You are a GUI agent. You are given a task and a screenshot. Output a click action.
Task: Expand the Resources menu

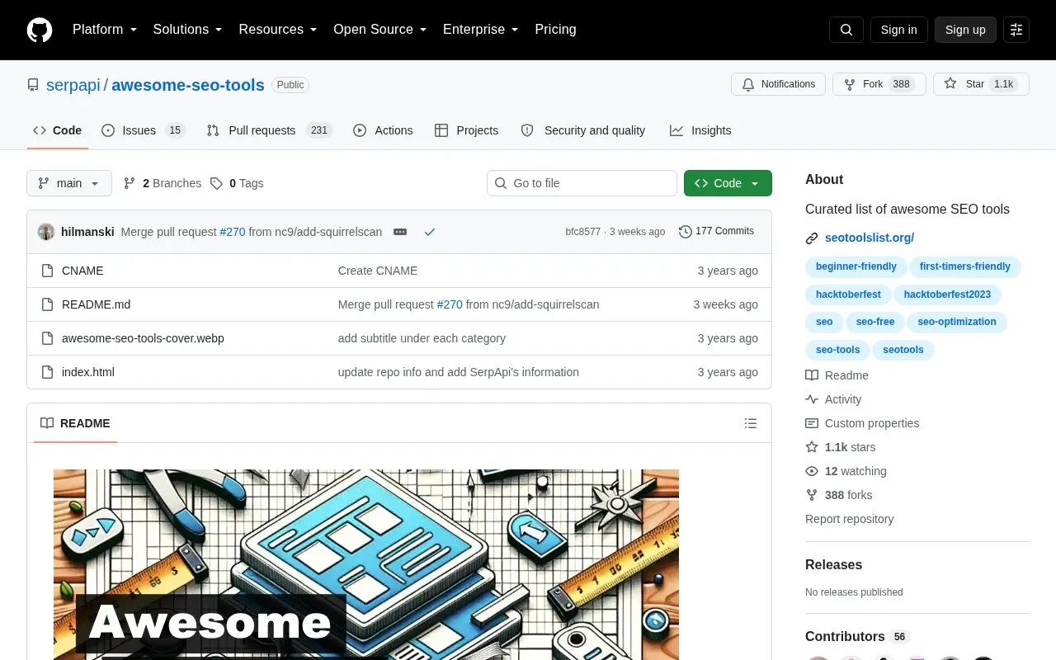[278, 30]
